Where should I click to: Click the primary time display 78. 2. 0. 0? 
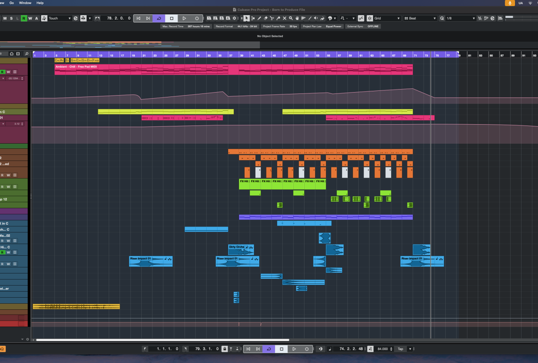coord(116,18)
